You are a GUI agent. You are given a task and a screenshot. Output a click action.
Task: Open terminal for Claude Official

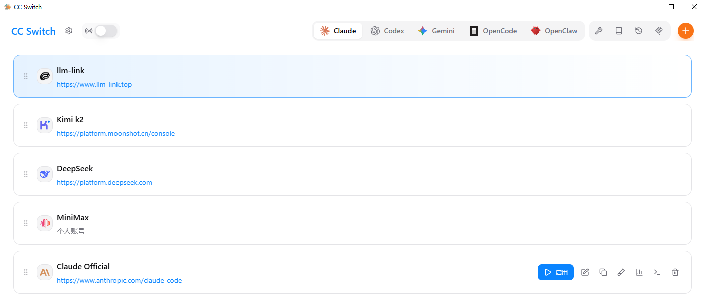(657, 272)
